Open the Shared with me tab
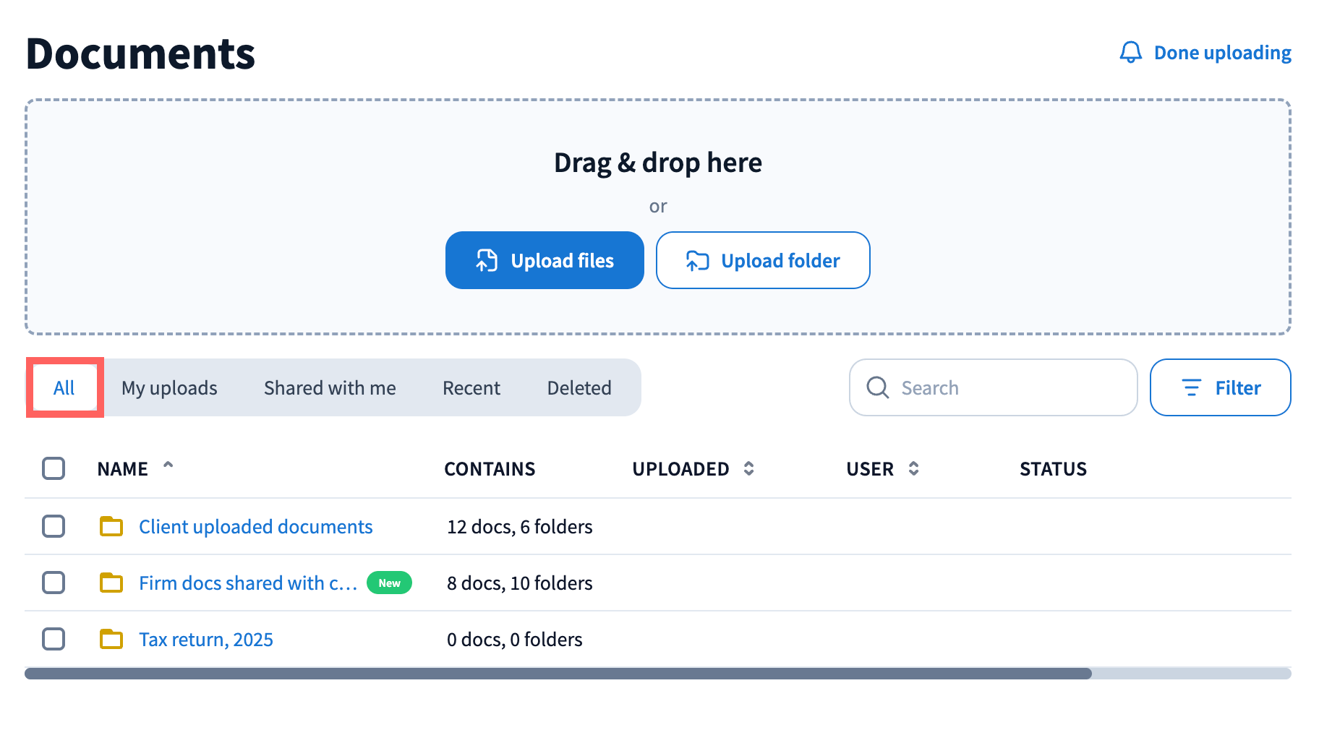 [330, 388]
